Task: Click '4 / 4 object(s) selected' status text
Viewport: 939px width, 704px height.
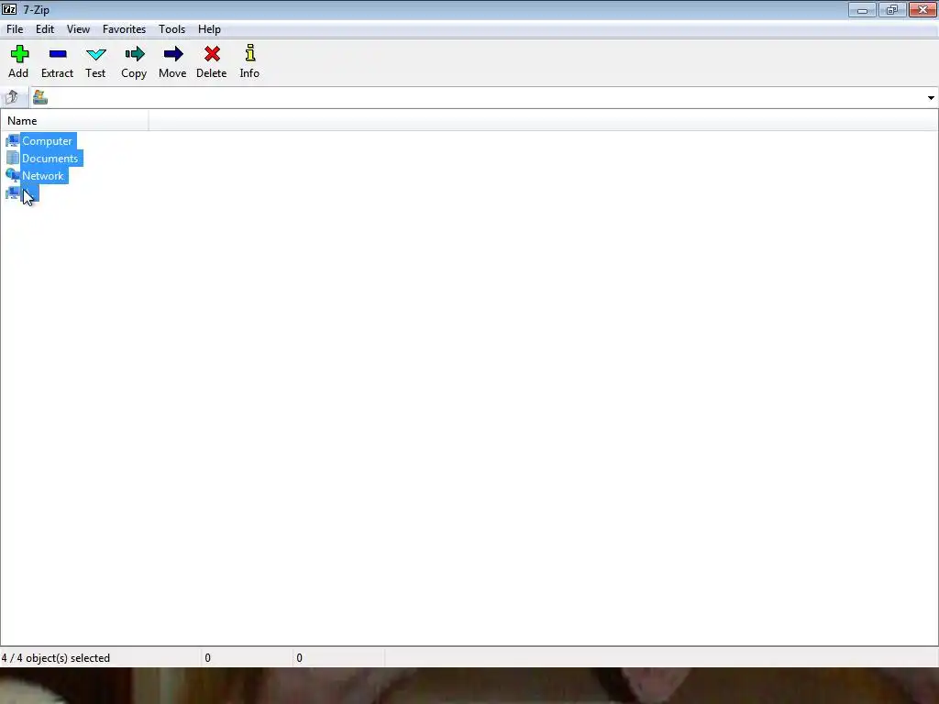Action: click(56, 658)
